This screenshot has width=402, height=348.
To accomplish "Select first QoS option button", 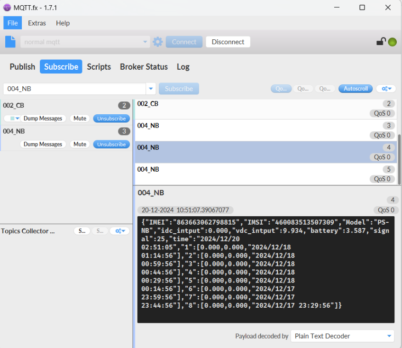I will pos(281,89).
